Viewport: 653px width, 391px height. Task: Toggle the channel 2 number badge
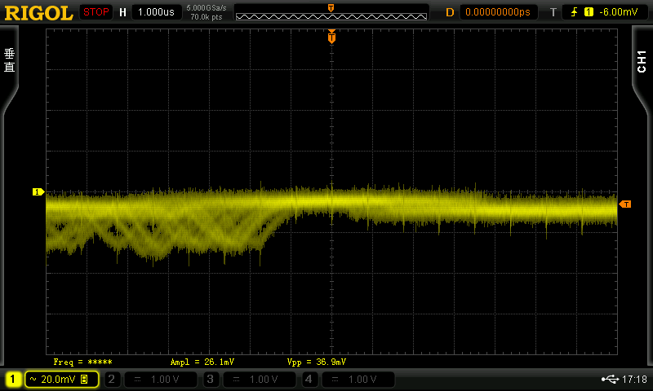coord(111,379)
